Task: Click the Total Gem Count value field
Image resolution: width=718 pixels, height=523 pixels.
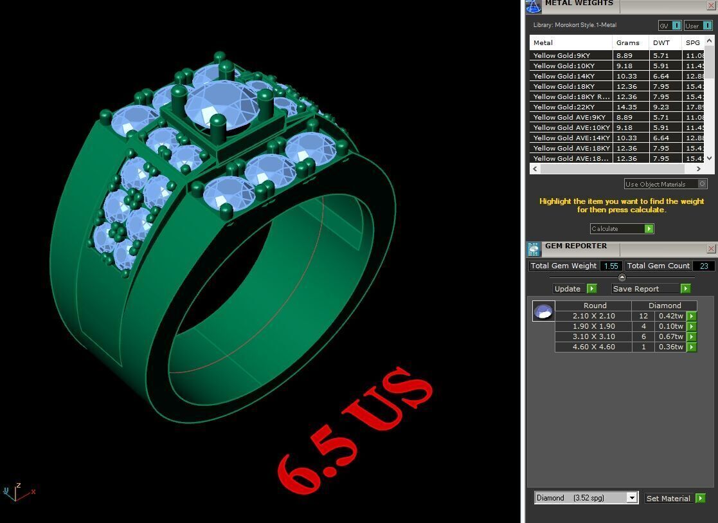Action: 704,266
